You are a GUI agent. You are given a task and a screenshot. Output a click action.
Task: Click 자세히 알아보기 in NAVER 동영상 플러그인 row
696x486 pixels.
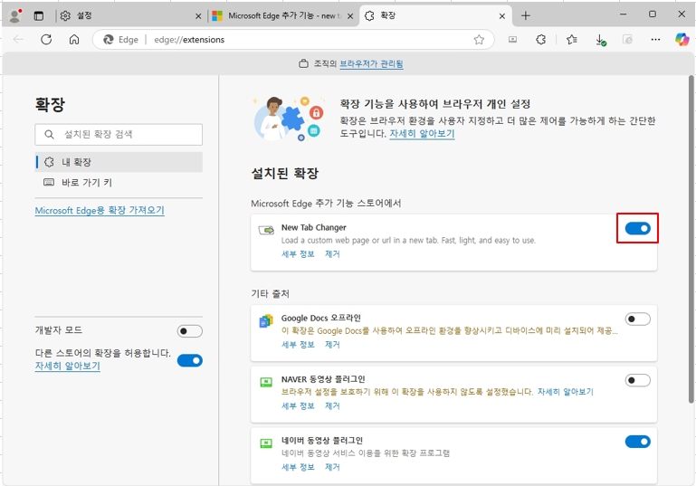(565, 392)
